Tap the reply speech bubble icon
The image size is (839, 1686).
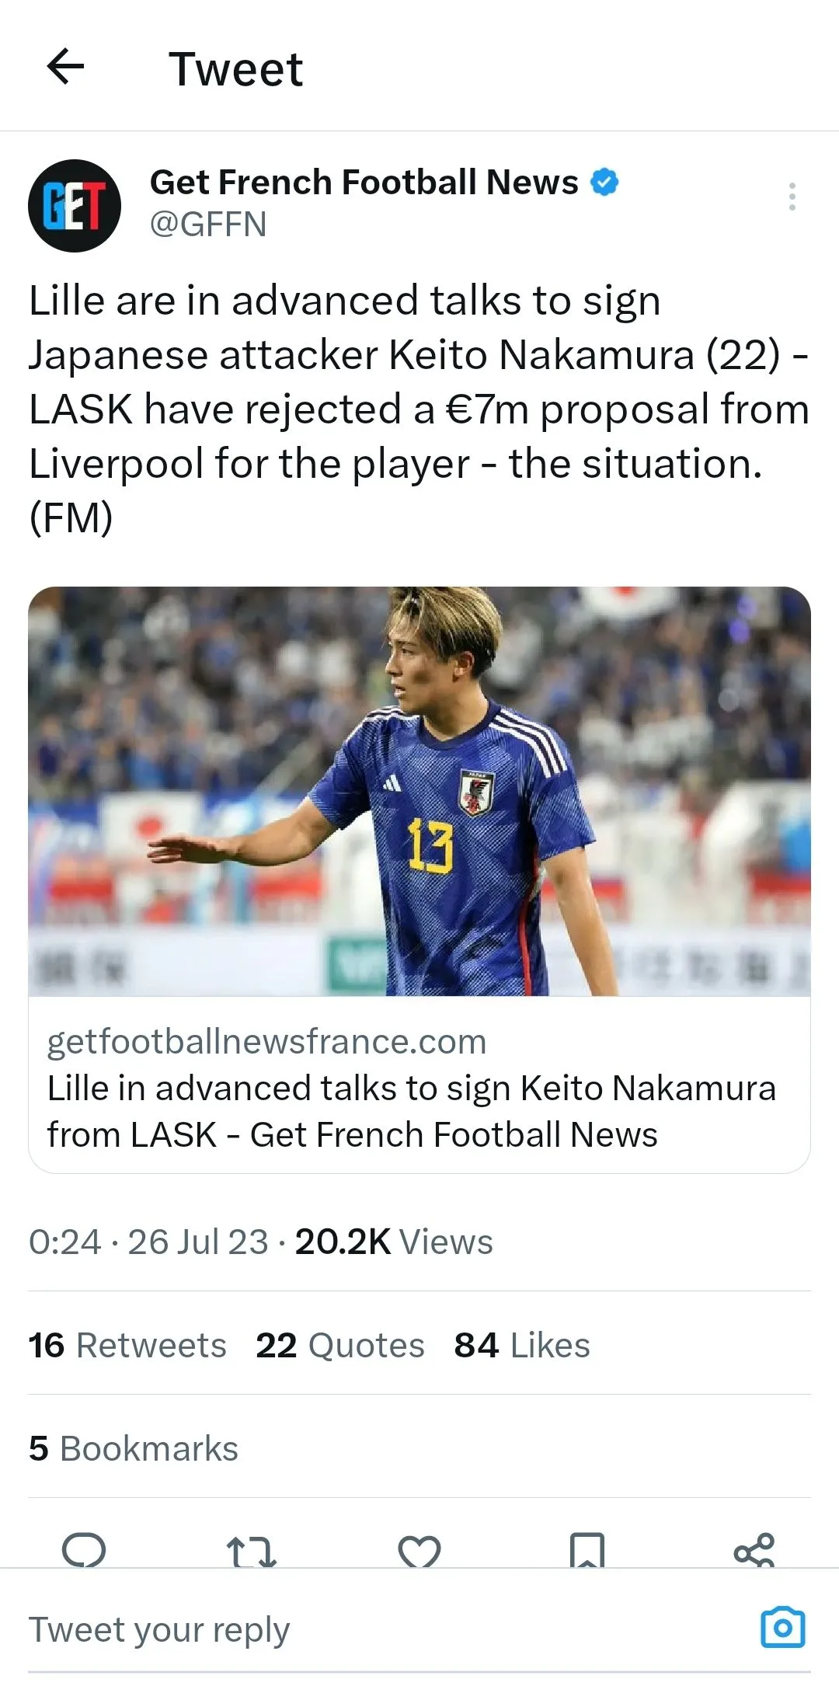84,1551
